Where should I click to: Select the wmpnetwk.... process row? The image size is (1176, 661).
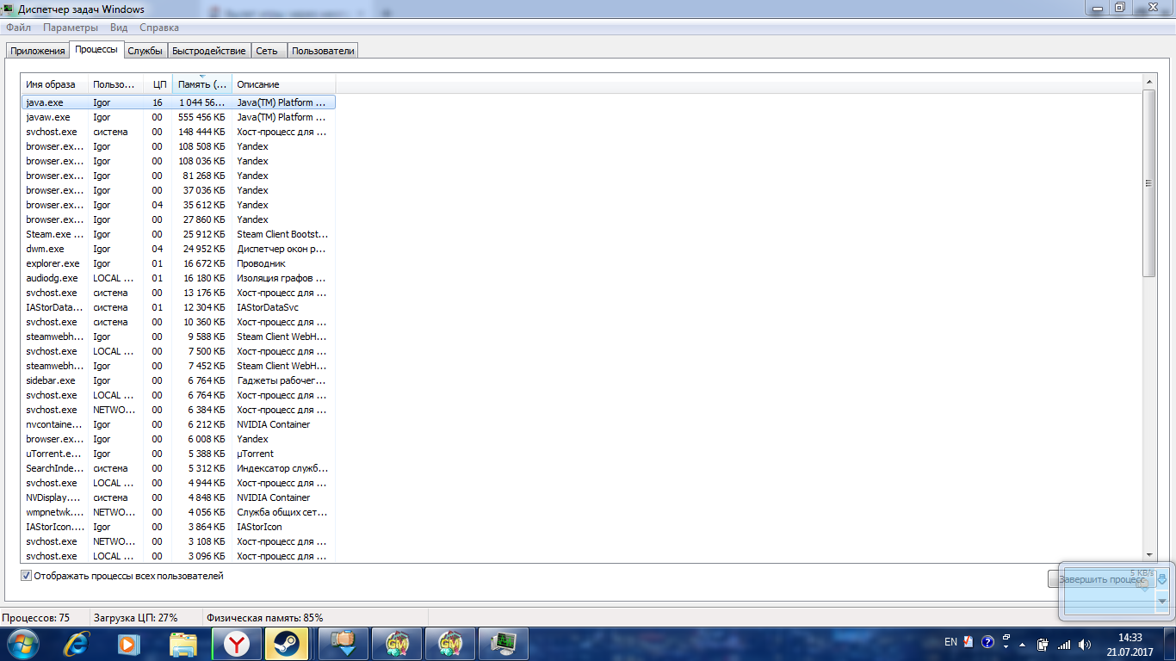pos(178,512)
